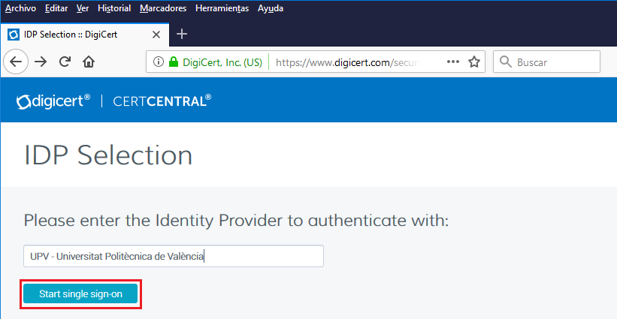Image resolution: width=617 pixels, height=319 pixels.
Task: Open the Marcadores menu
Action: (162, 8)
